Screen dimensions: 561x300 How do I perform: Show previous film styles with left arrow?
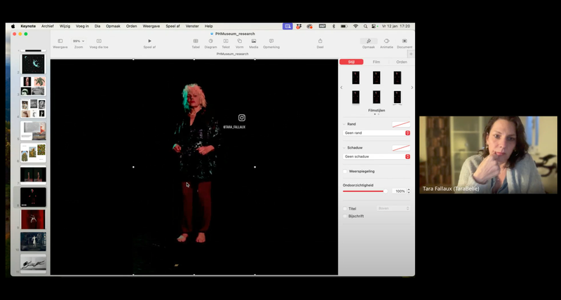click(x=342, y=88)
